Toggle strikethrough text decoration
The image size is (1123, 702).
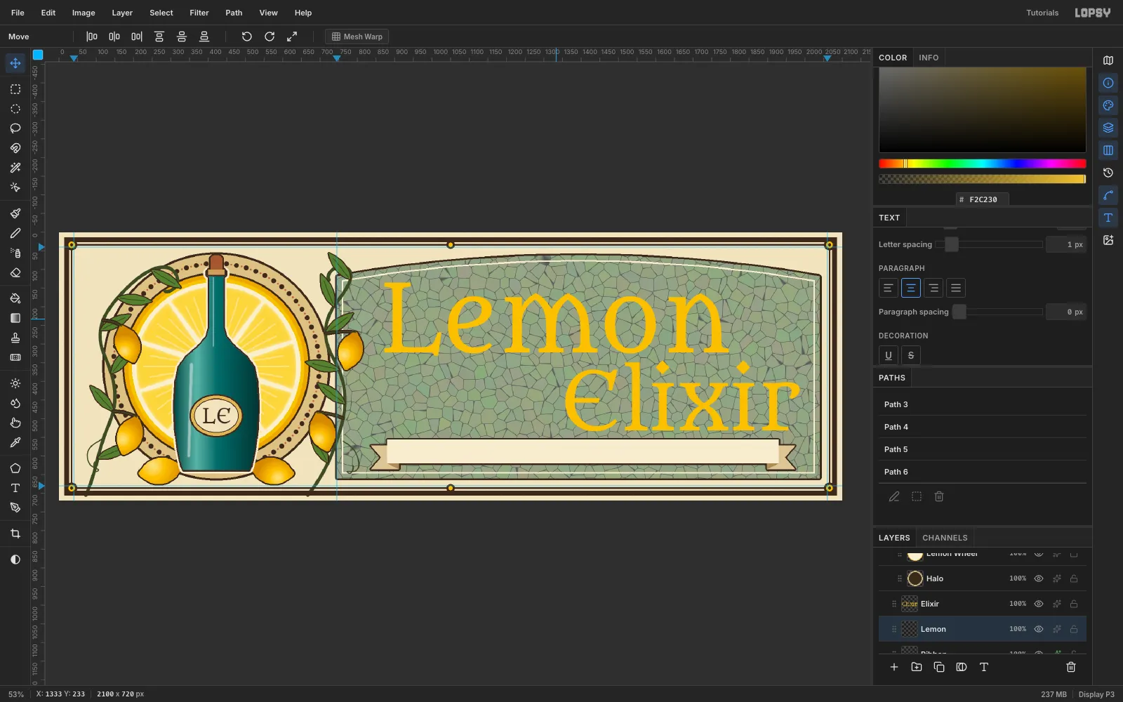click(x=911, y=355)
